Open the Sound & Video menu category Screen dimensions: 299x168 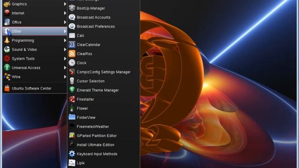click(x=35, y=49)
